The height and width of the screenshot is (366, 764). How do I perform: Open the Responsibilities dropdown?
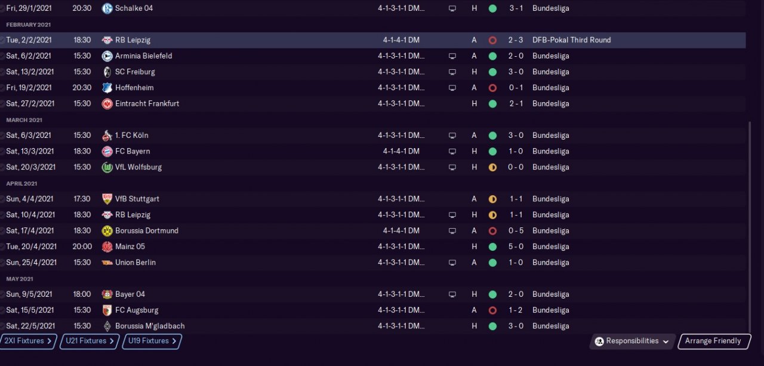(632, 342)
